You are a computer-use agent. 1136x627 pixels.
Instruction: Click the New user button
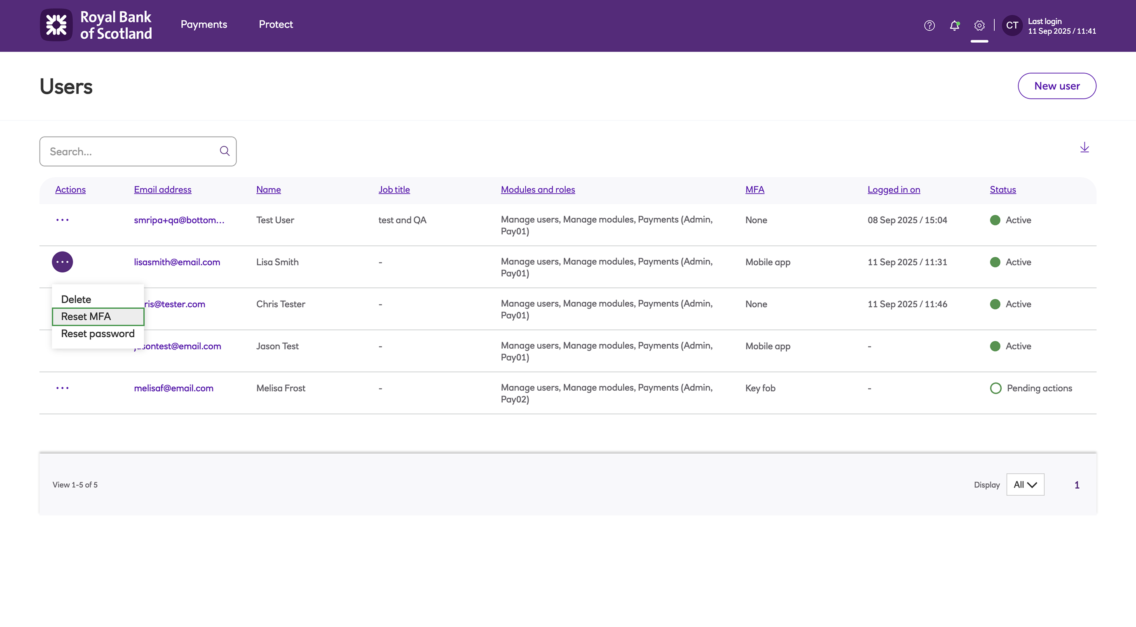point(1056,86)
